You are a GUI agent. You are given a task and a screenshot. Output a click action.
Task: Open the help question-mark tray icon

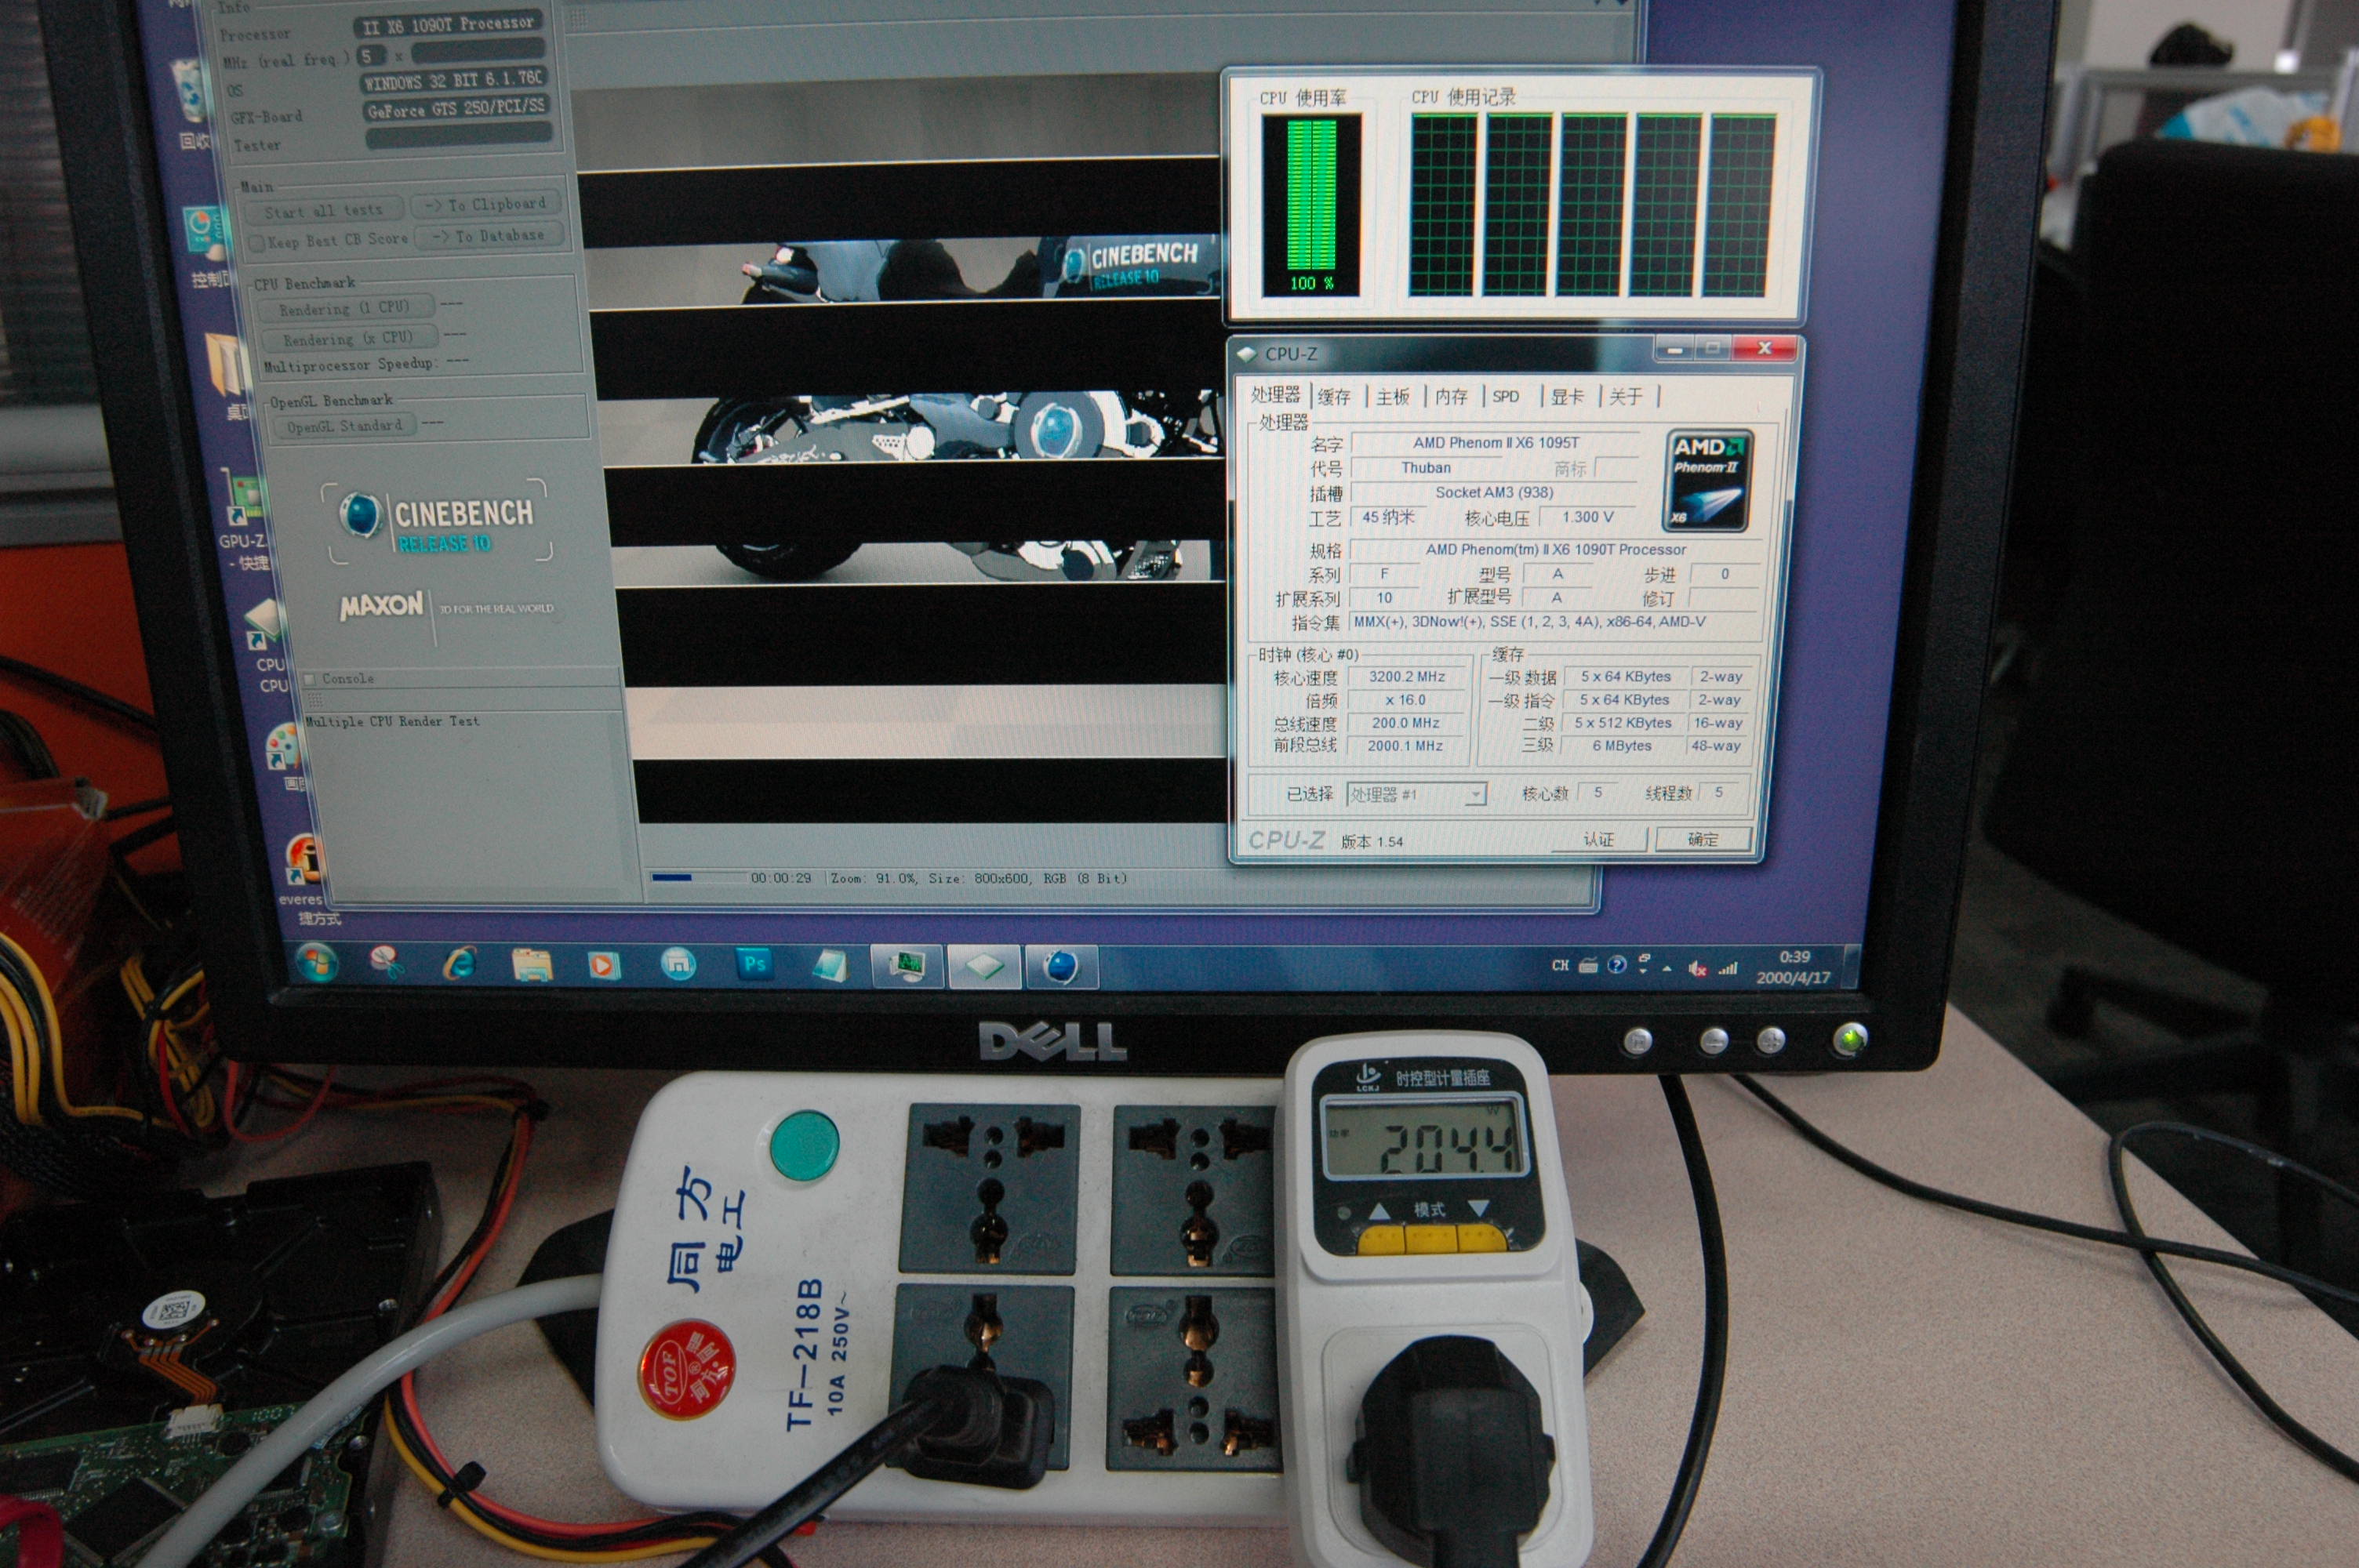pos(1617,965)
